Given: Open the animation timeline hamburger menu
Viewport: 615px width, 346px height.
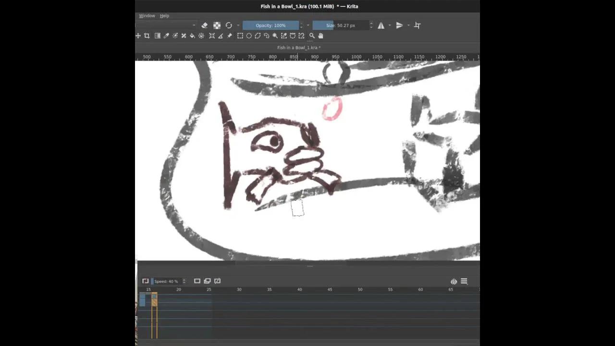Looking at the screenshot, I should [x=464, y=281].
